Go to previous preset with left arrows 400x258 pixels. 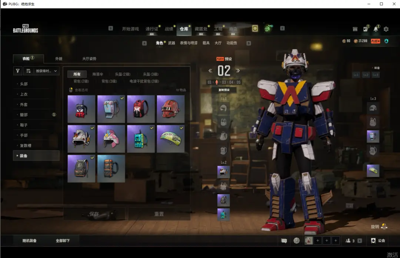pos(210,71)
